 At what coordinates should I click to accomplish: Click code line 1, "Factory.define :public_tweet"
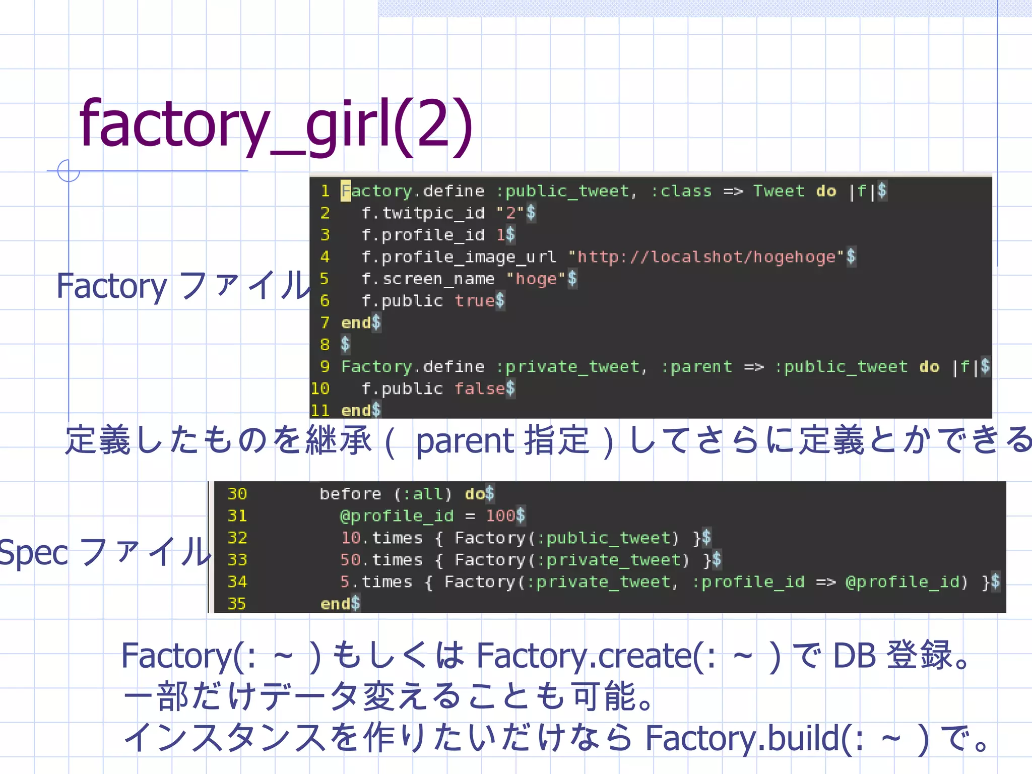[613, 191]
